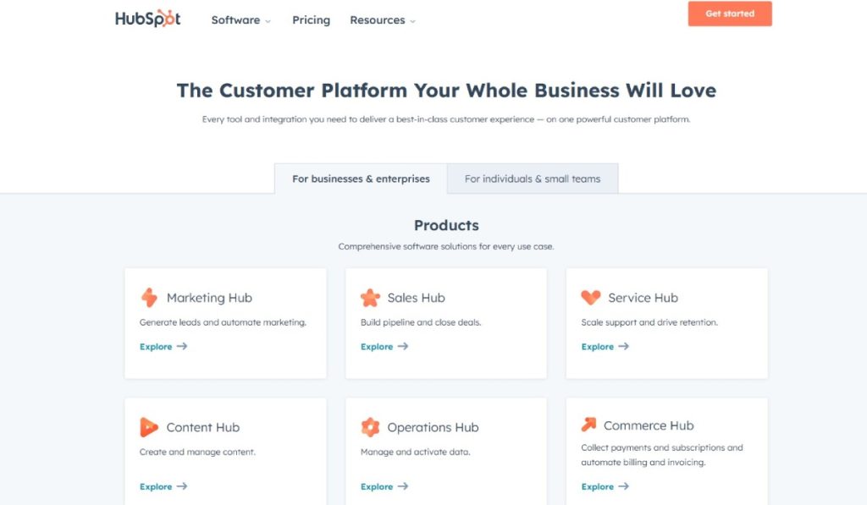Click the arrow beside Marketing Hub Explore

click(182, 347)
